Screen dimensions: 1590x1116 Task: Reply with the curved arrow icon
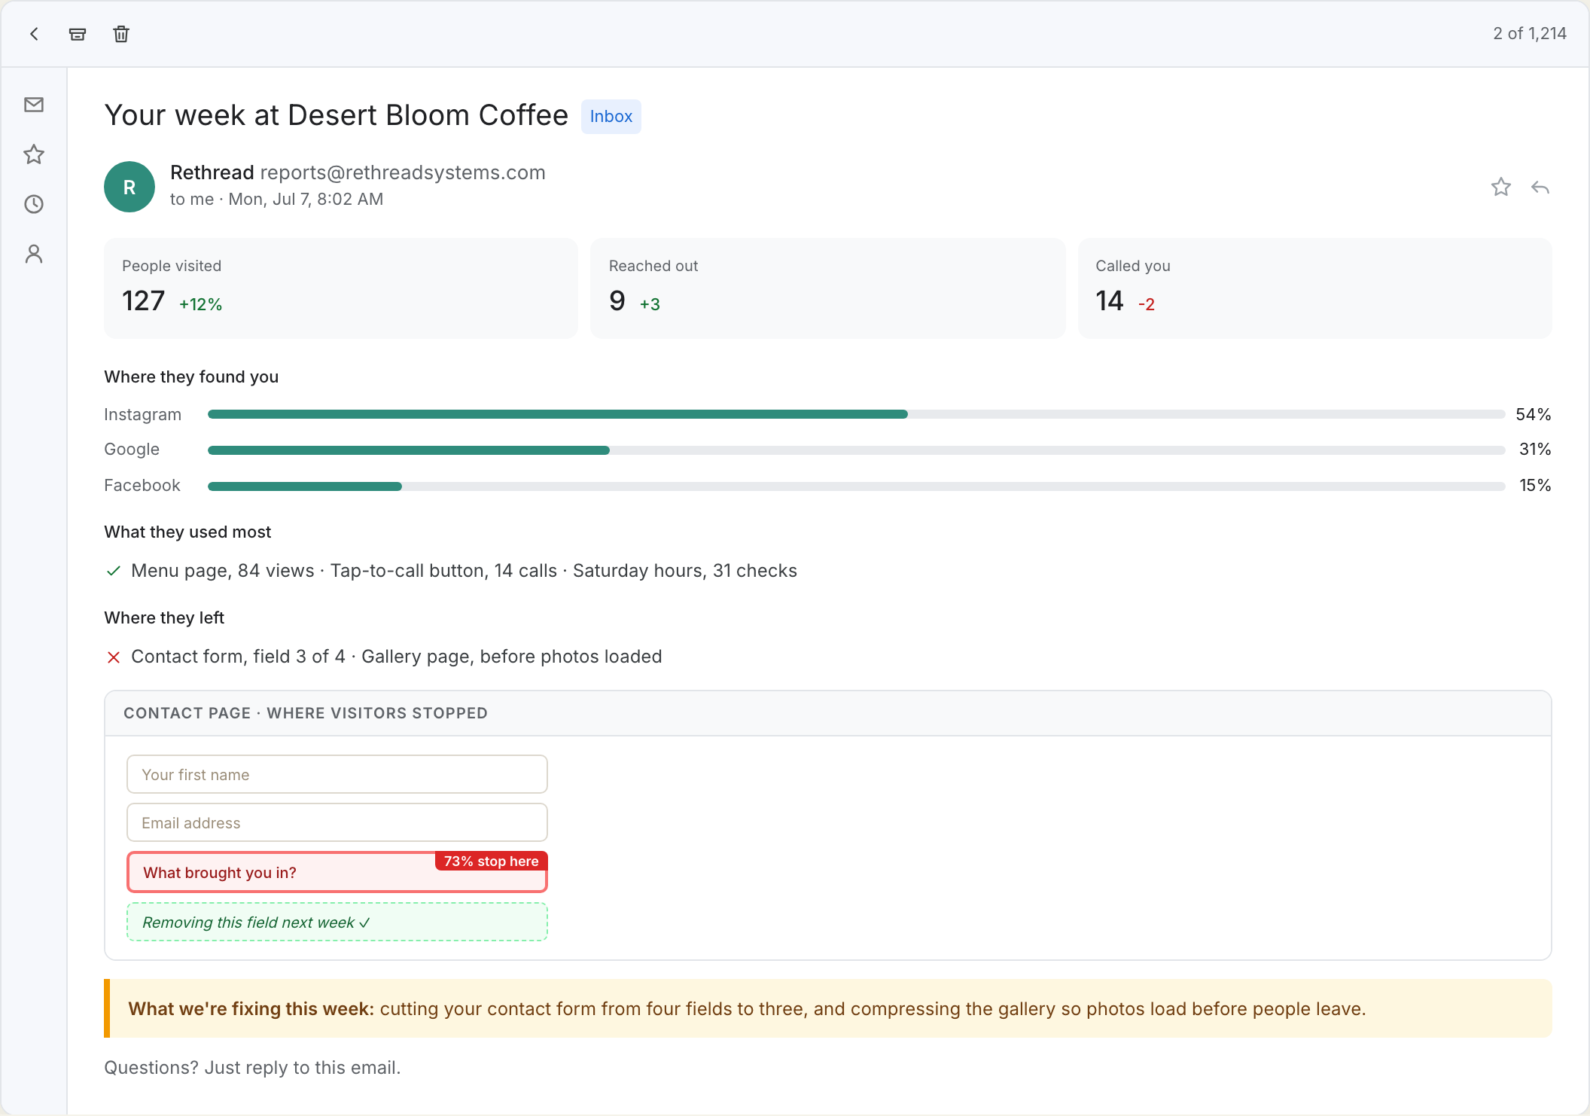point(1540,187)
